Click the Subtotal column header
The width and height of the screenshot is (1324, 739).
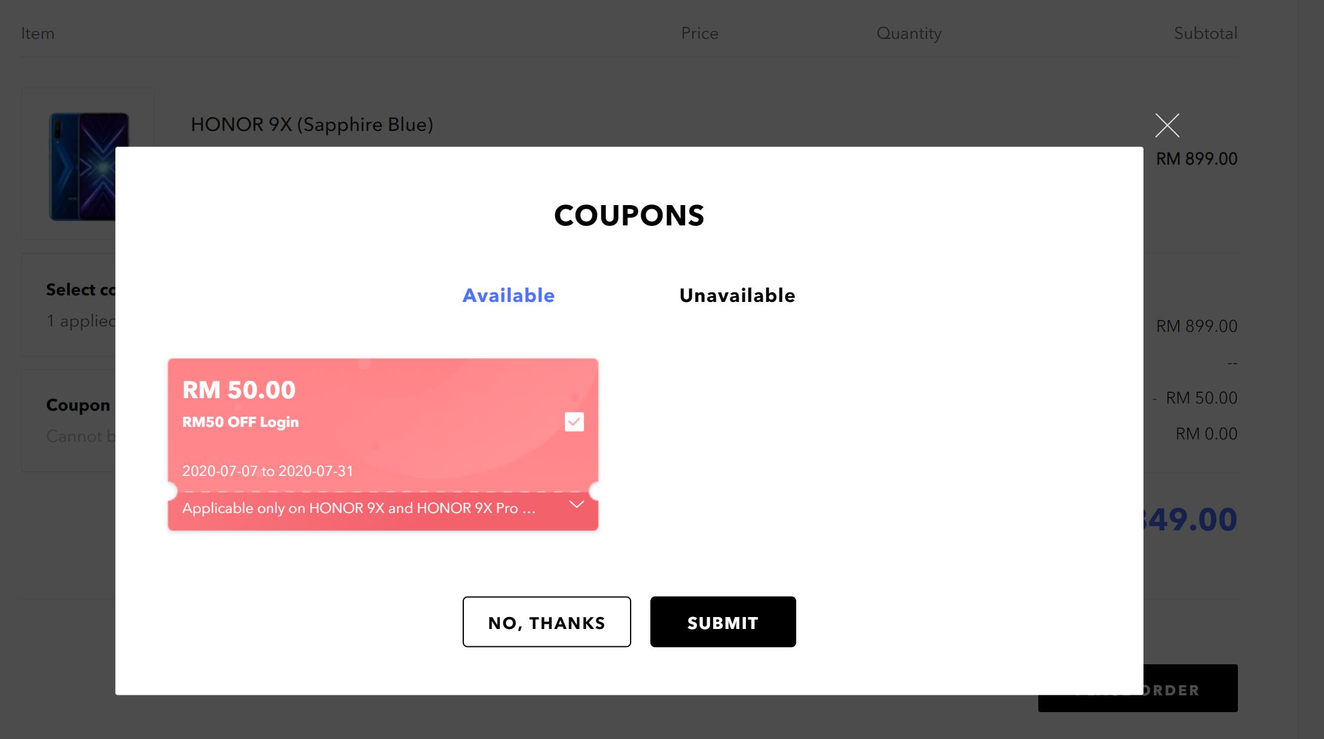tap(1205, 33)
